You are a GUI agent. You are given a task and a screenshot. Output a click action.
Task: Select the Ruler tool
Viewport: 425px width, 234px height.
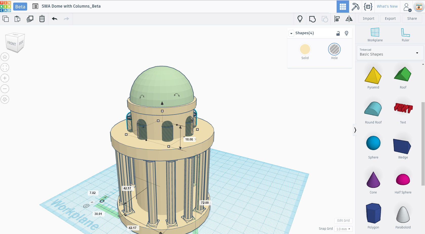pyautogui.click(x=405, y=35)
